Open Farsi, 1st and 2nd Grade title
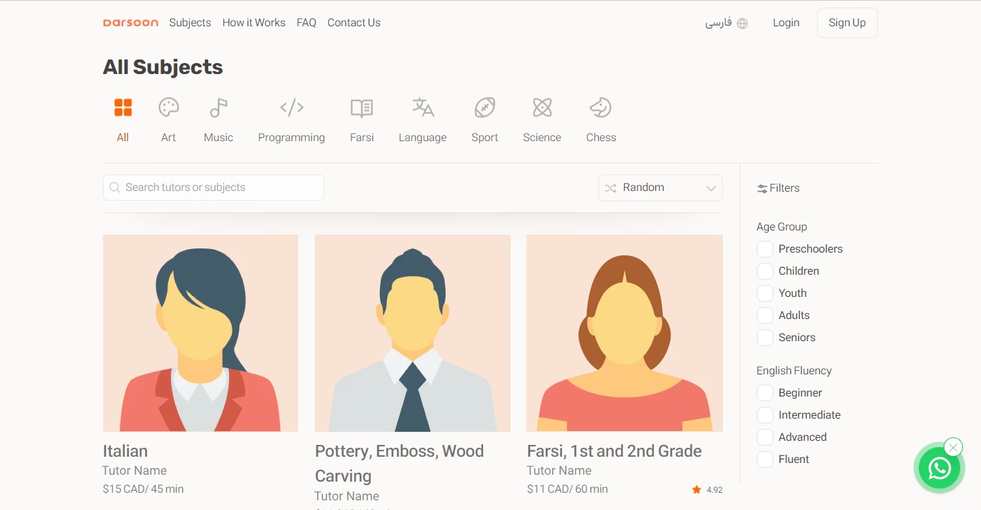 pos(614,451)
